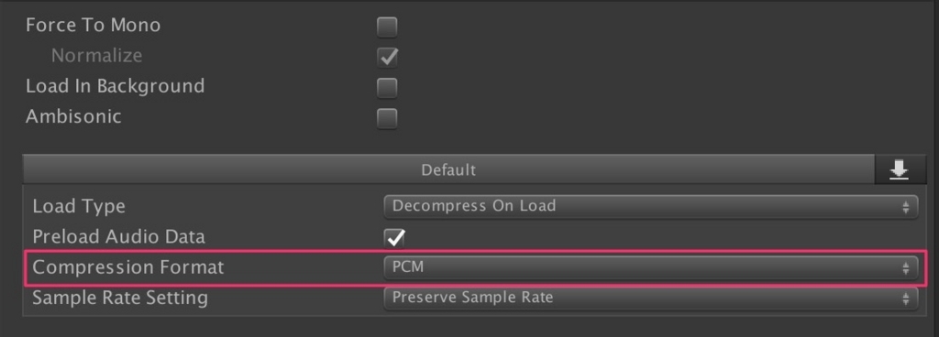Enable Load In Background checkbox
Image resolution: width=939 pixels, height=337 pixels.
pyautogui.click(x=387, y=87)
